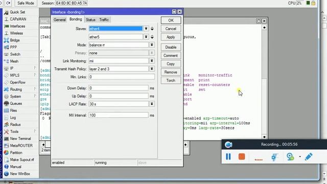Open Switch menu icon
Image resolution: width=327 pixels, height=184 pixels.
[7, 54]
